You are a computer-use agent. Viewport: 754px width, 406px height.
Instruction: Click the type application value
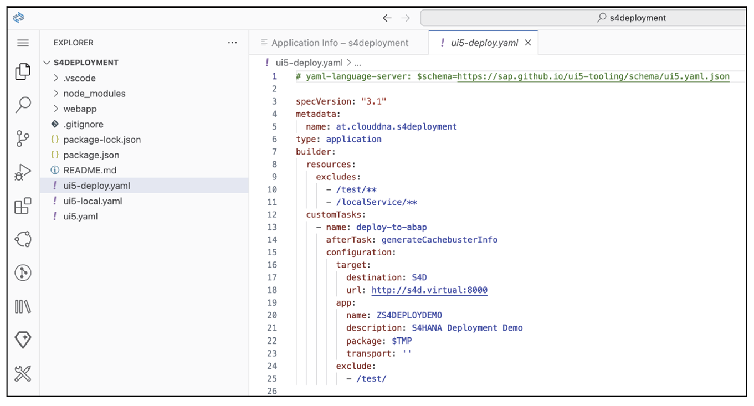[353, 140]
